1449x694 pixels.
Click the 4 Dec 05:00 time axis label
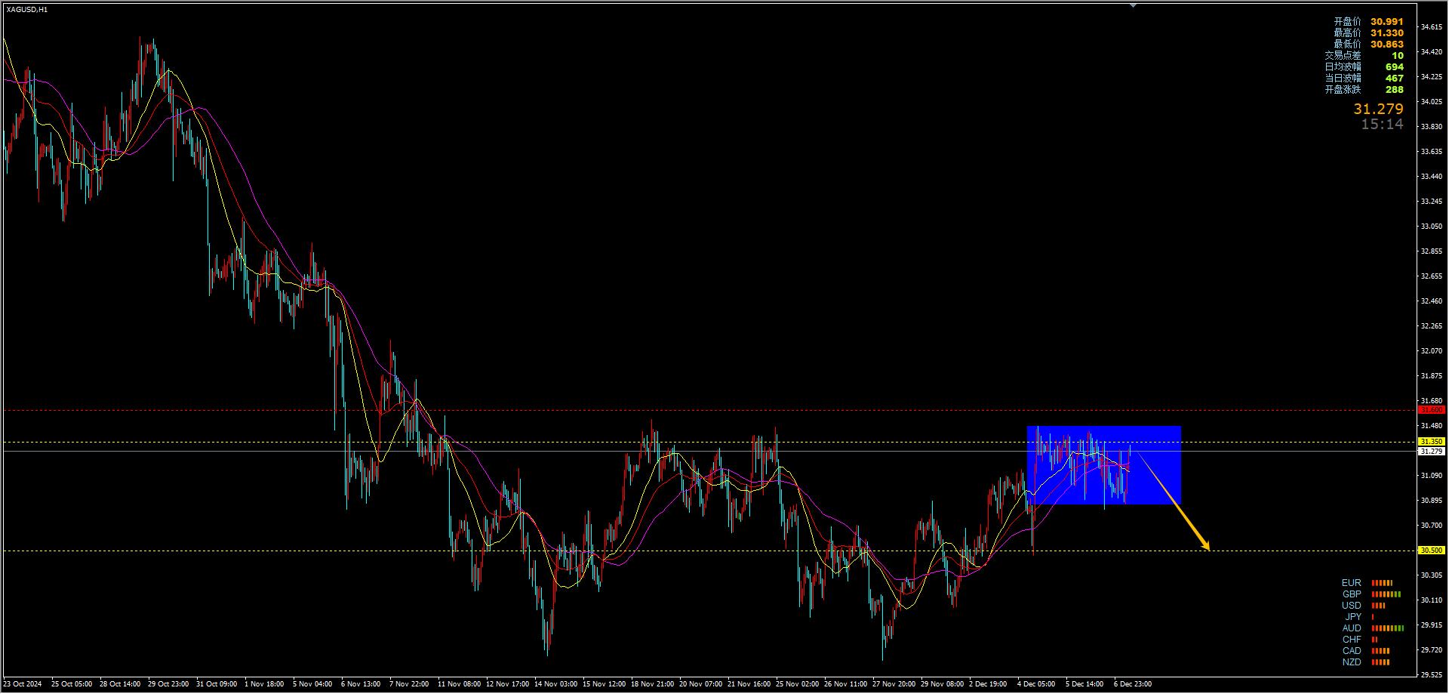1036,685
